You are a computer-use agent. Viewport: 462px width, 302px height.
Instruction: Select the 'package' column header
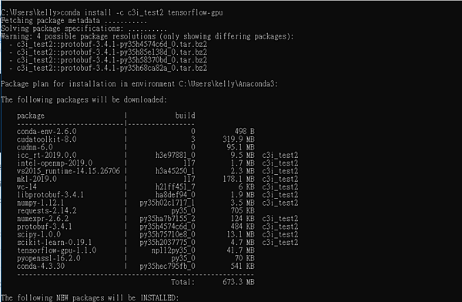tap(31, 116)
